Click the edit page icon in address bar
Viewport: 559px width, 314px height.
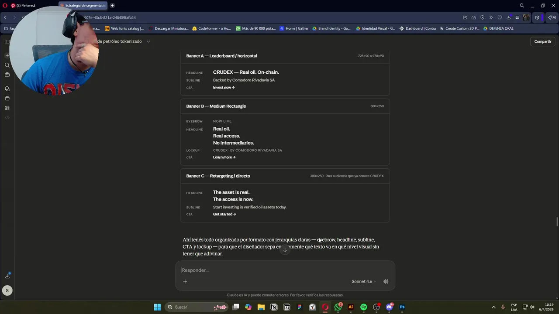pyautogui.click(x=465, y=17)
